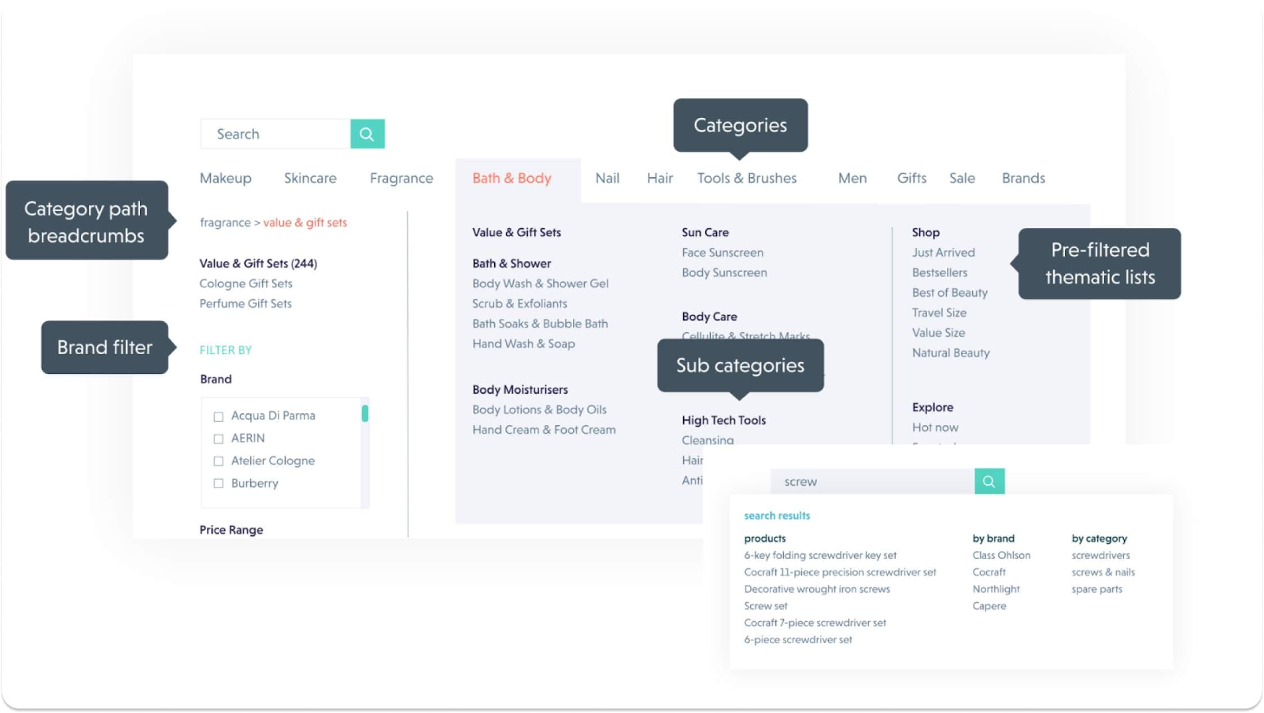
Task: Click the brand list scrollbar thumb
Action: 365,413
